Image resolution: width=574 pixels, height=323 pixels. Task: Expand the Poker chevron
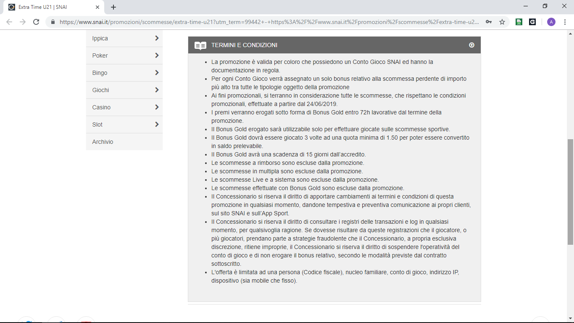click(x=157, y=56)
